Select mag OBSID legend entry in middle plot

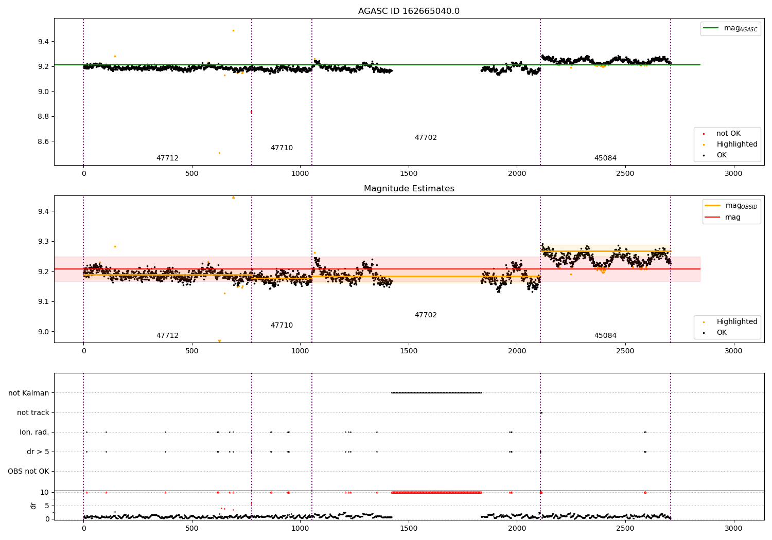tap(731, 206)
